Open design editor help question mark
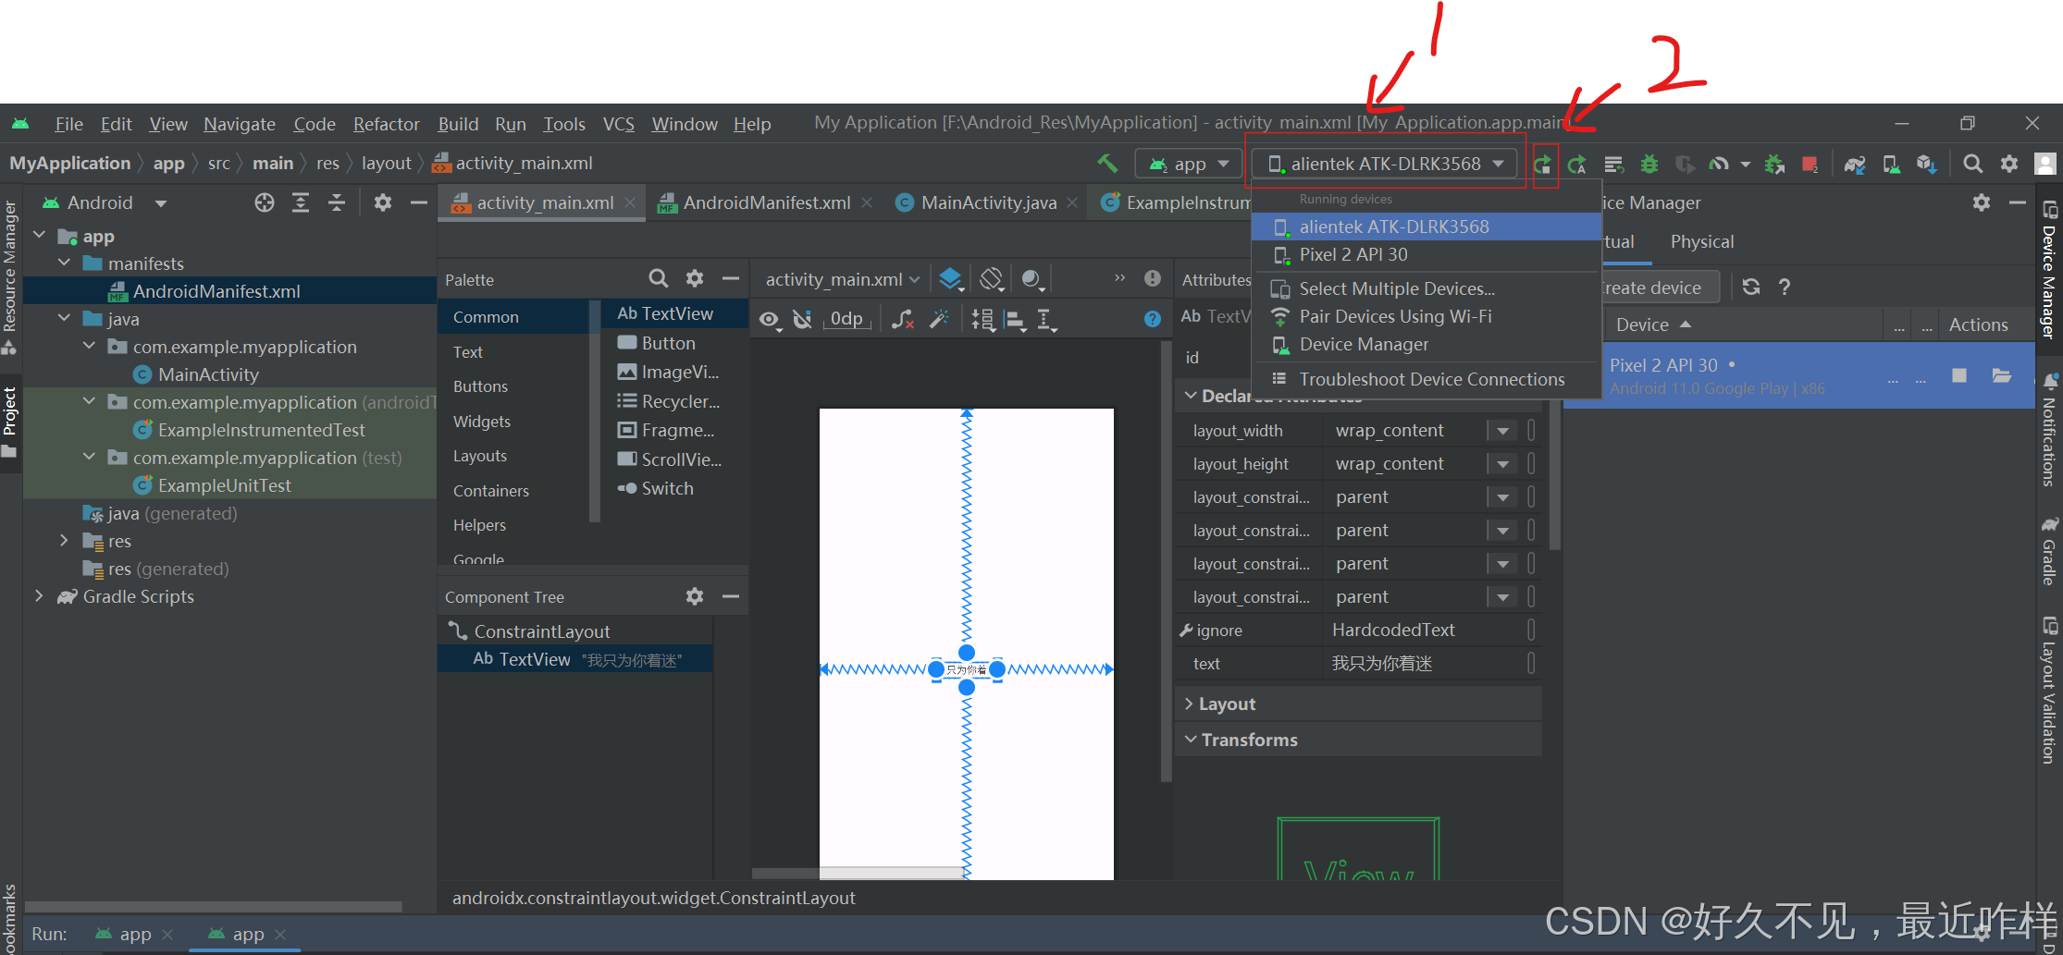The width and height of the screenshot is (2063, 955). [x=1153, y=319]
